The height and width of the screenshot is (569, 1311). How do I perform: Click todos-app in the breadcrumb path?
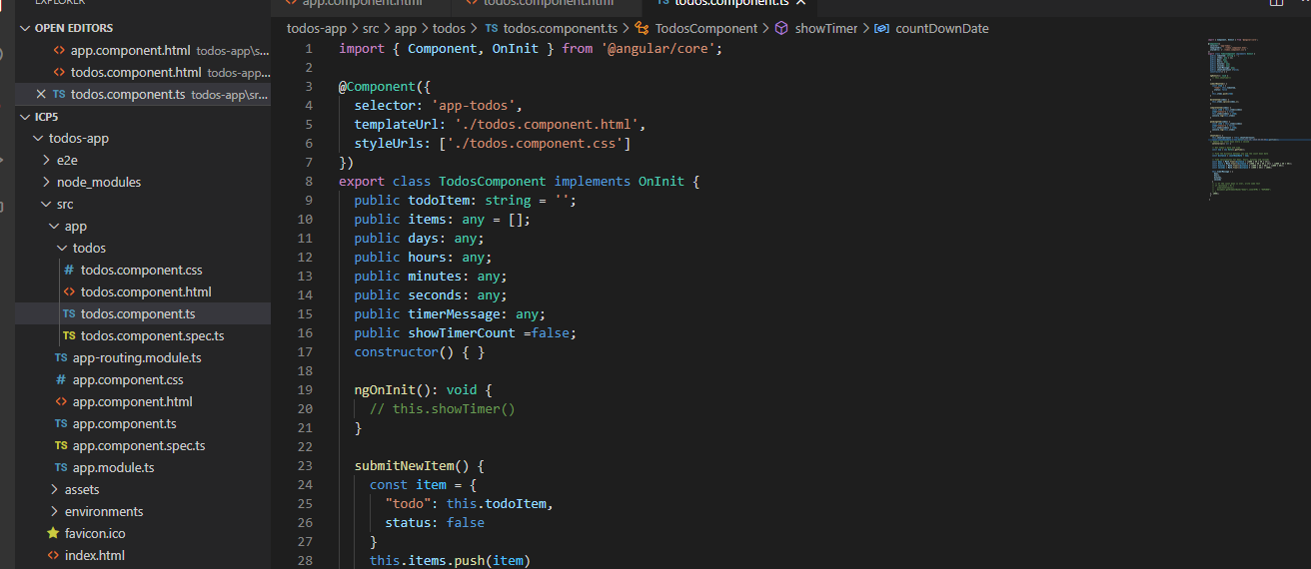(317, 28)
